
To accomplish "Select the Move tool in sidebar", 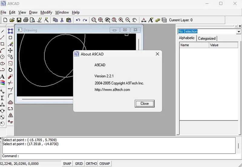I will coord(10,50).
